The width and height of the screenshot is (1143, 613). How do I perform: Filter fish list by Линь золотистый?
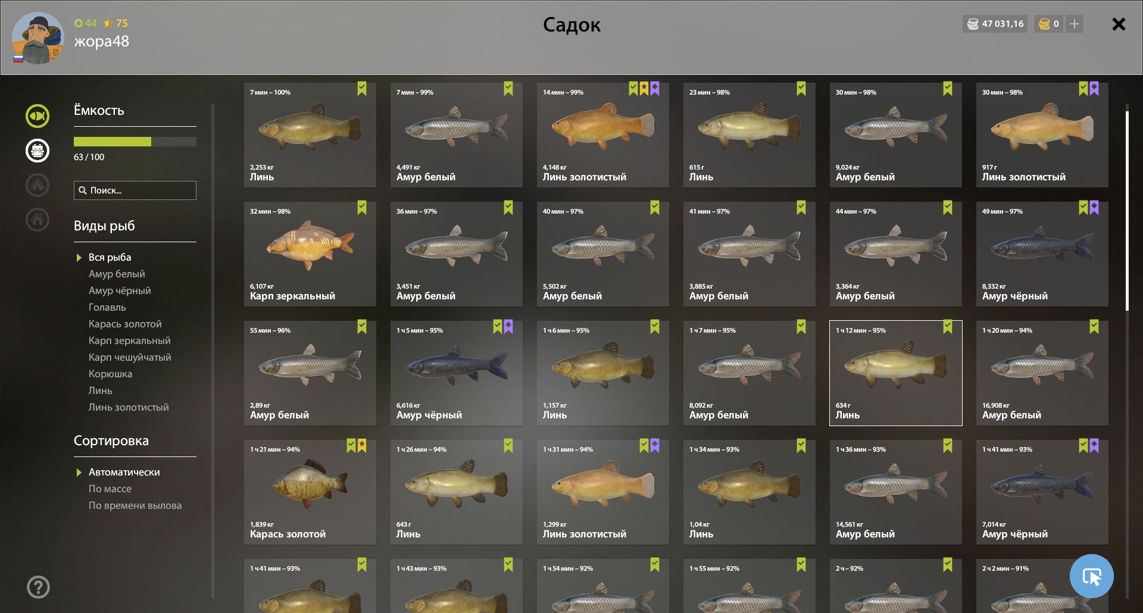click(x=129, y=407)
